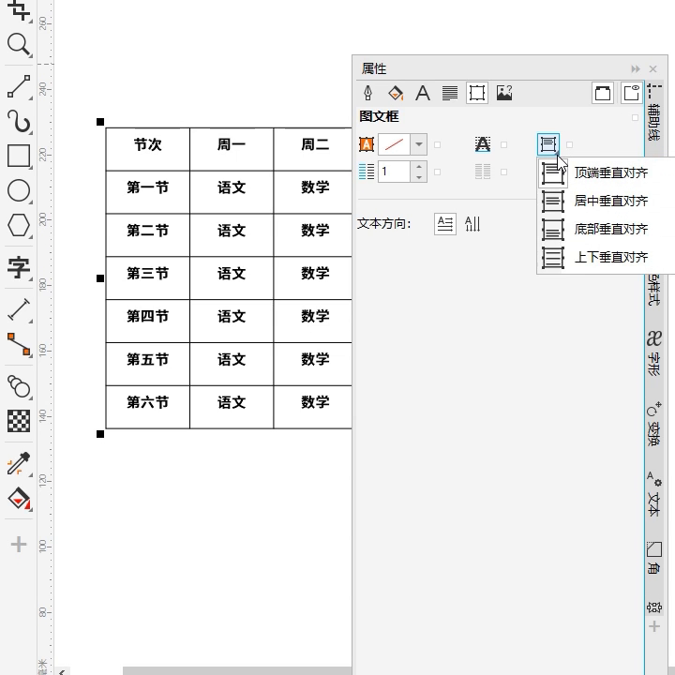The width and height of the screenshot is (675, 675).
Task: Toggle indicator beside column settings icon
Action: point(503,172)
